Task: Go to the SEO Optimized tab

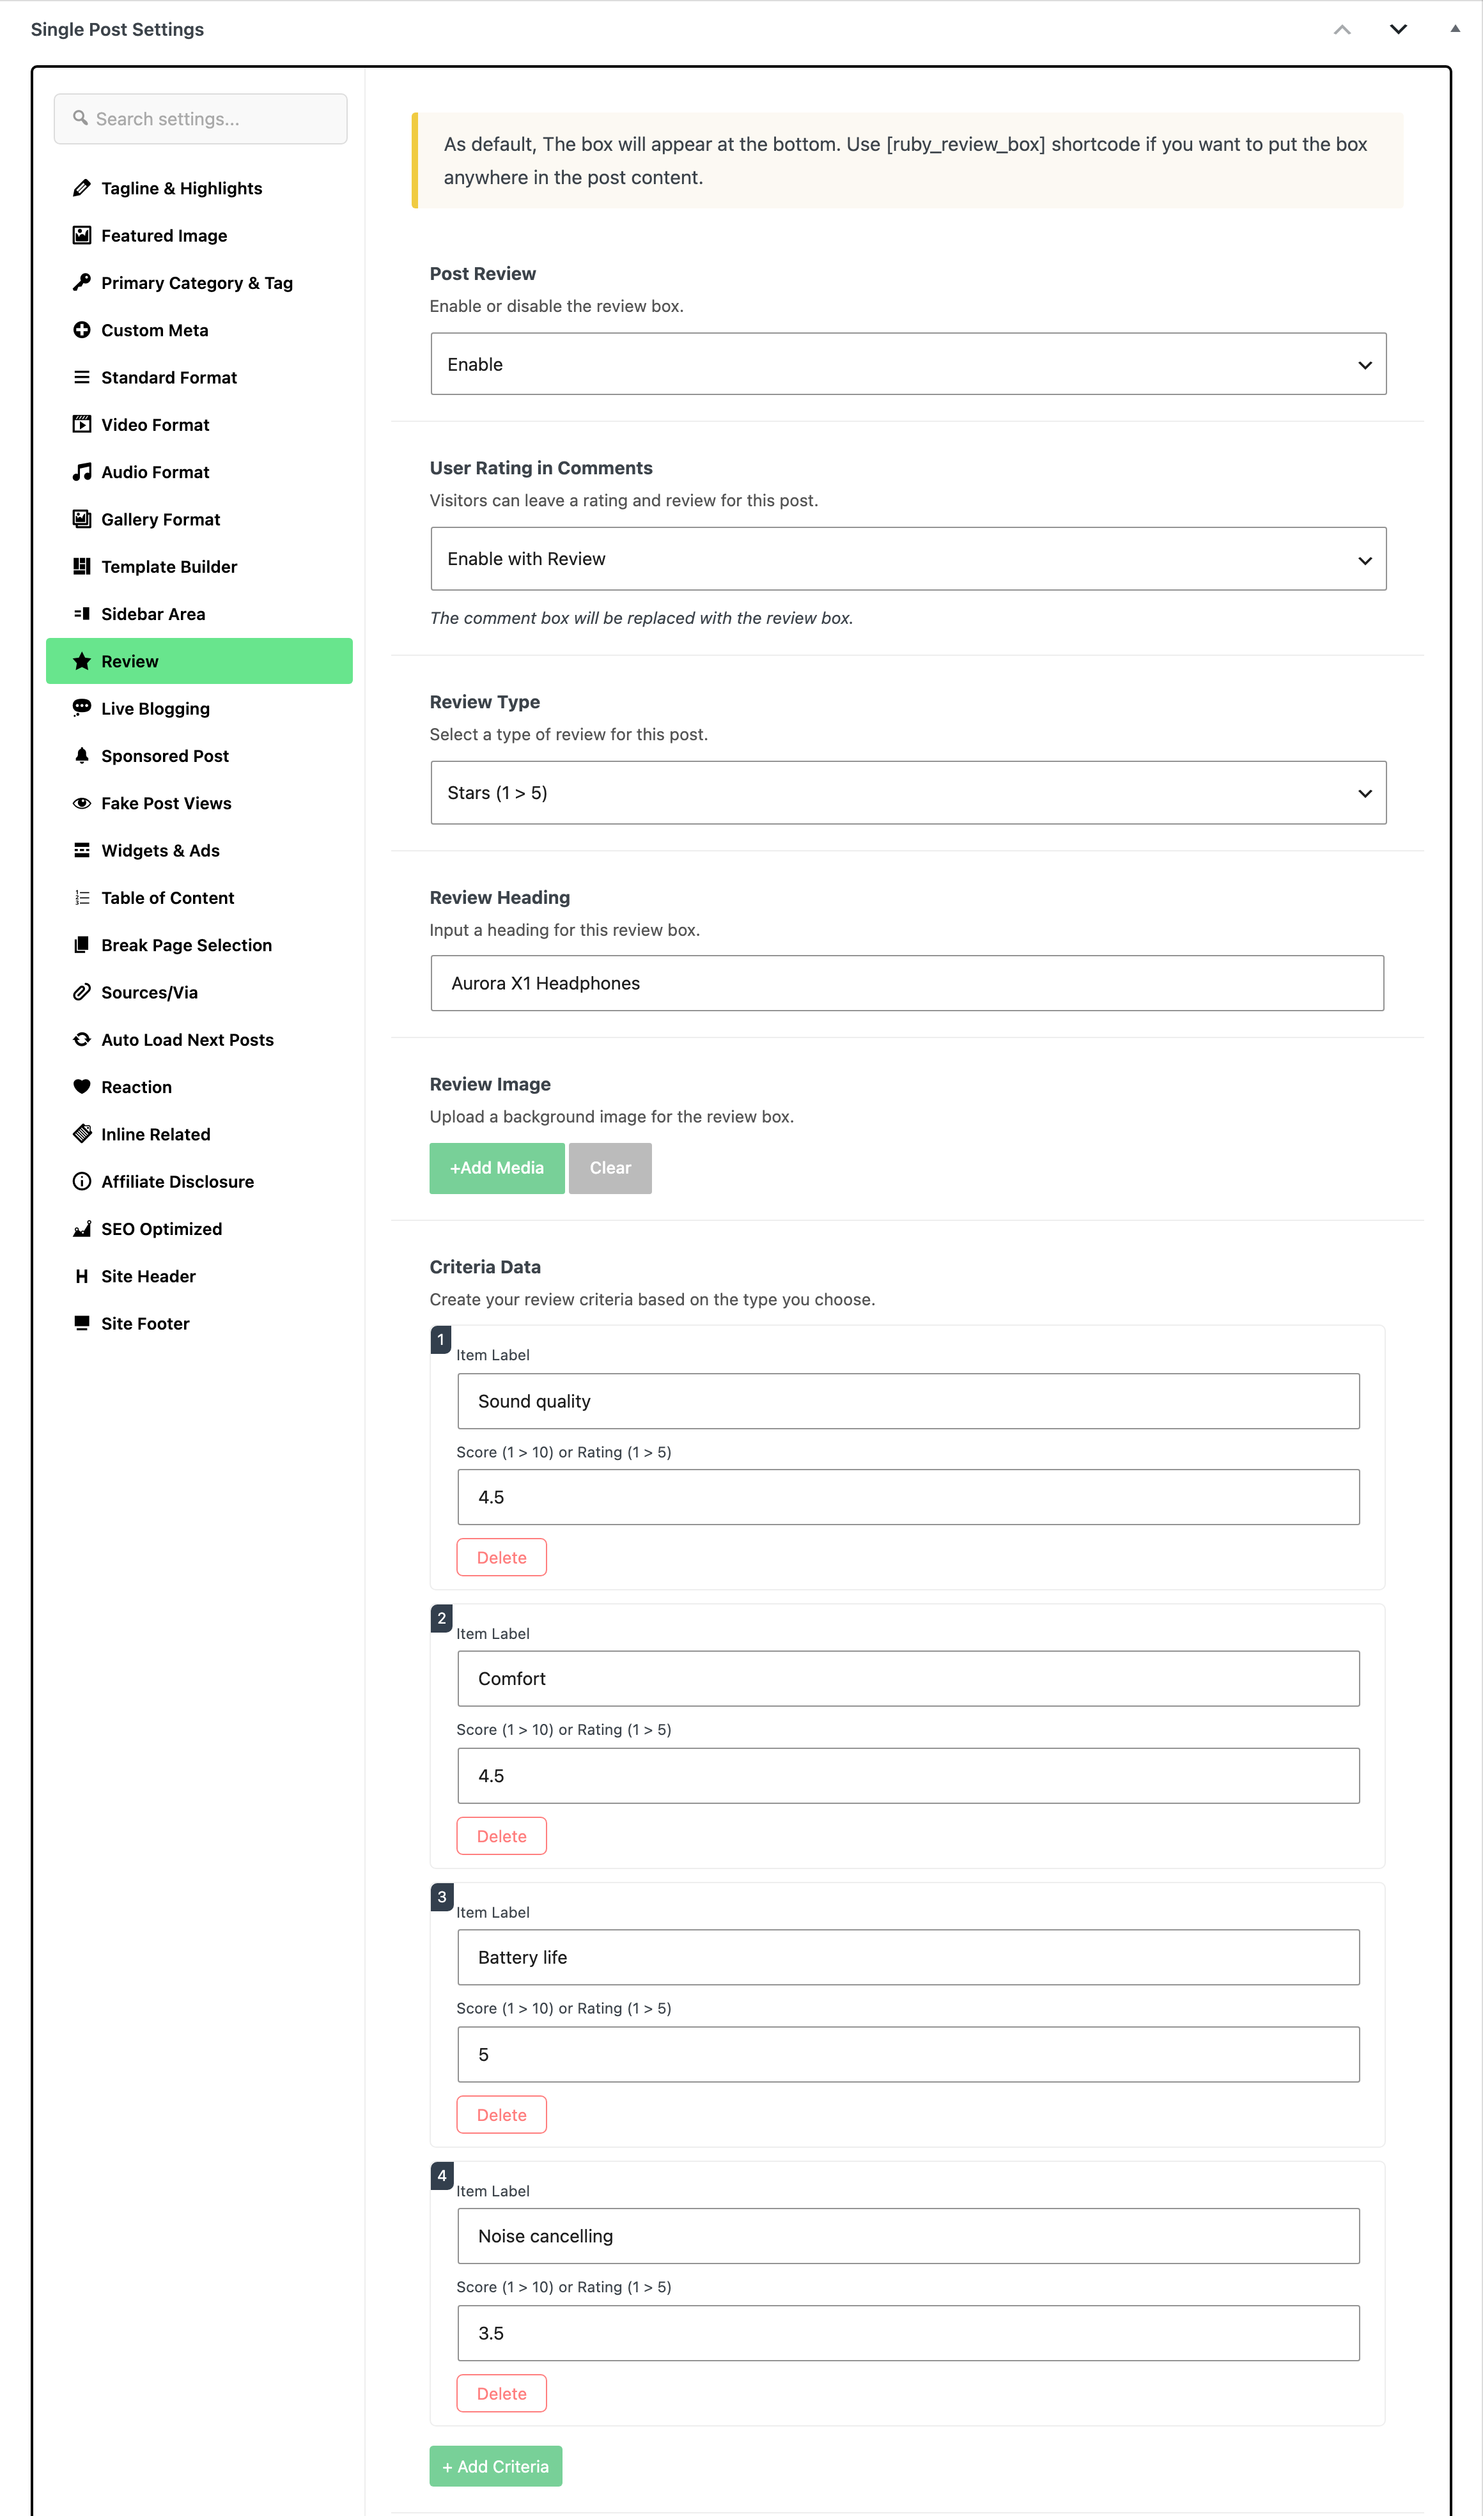Action: (199, 1229)
